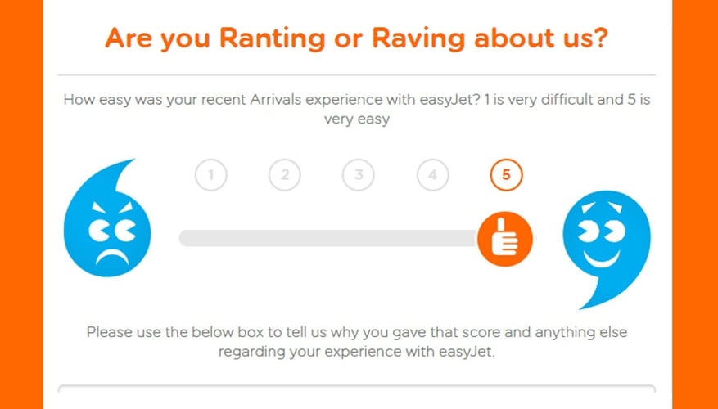The width and height of the screenshot is (718, 409).
Task: Pick rating circle number 4
Action: click(433, 175)
